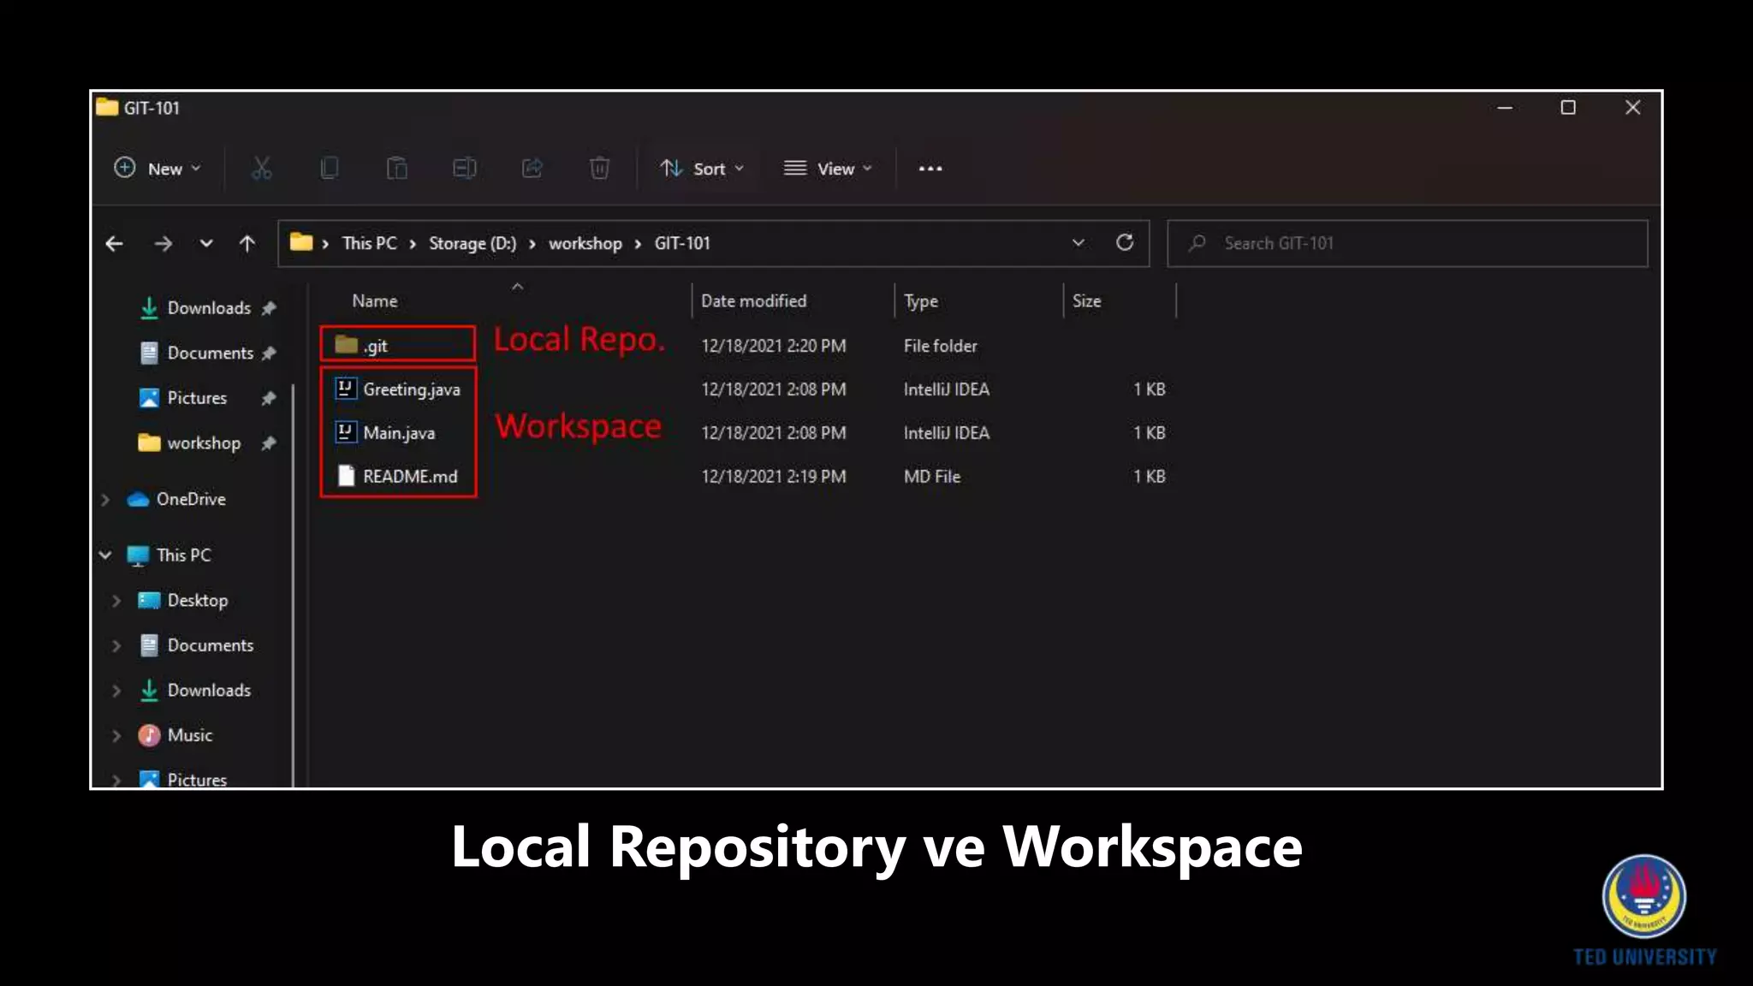Click MD File type cell

pyautogui.click(x=932, y=477)
